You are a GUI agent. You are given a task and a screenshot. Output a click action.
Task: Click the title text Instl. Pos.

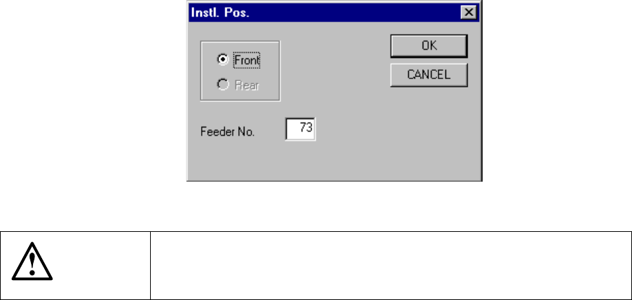click(220, 12)
